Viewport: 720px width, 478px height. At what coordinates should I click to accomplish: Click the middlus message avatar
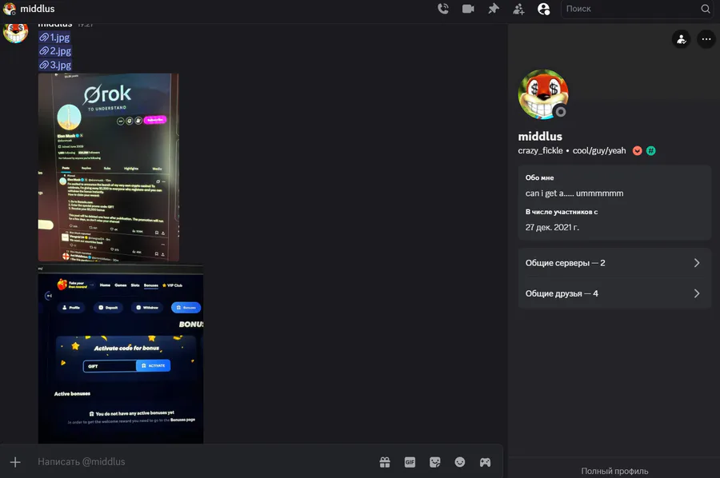(x=16, y=32)
